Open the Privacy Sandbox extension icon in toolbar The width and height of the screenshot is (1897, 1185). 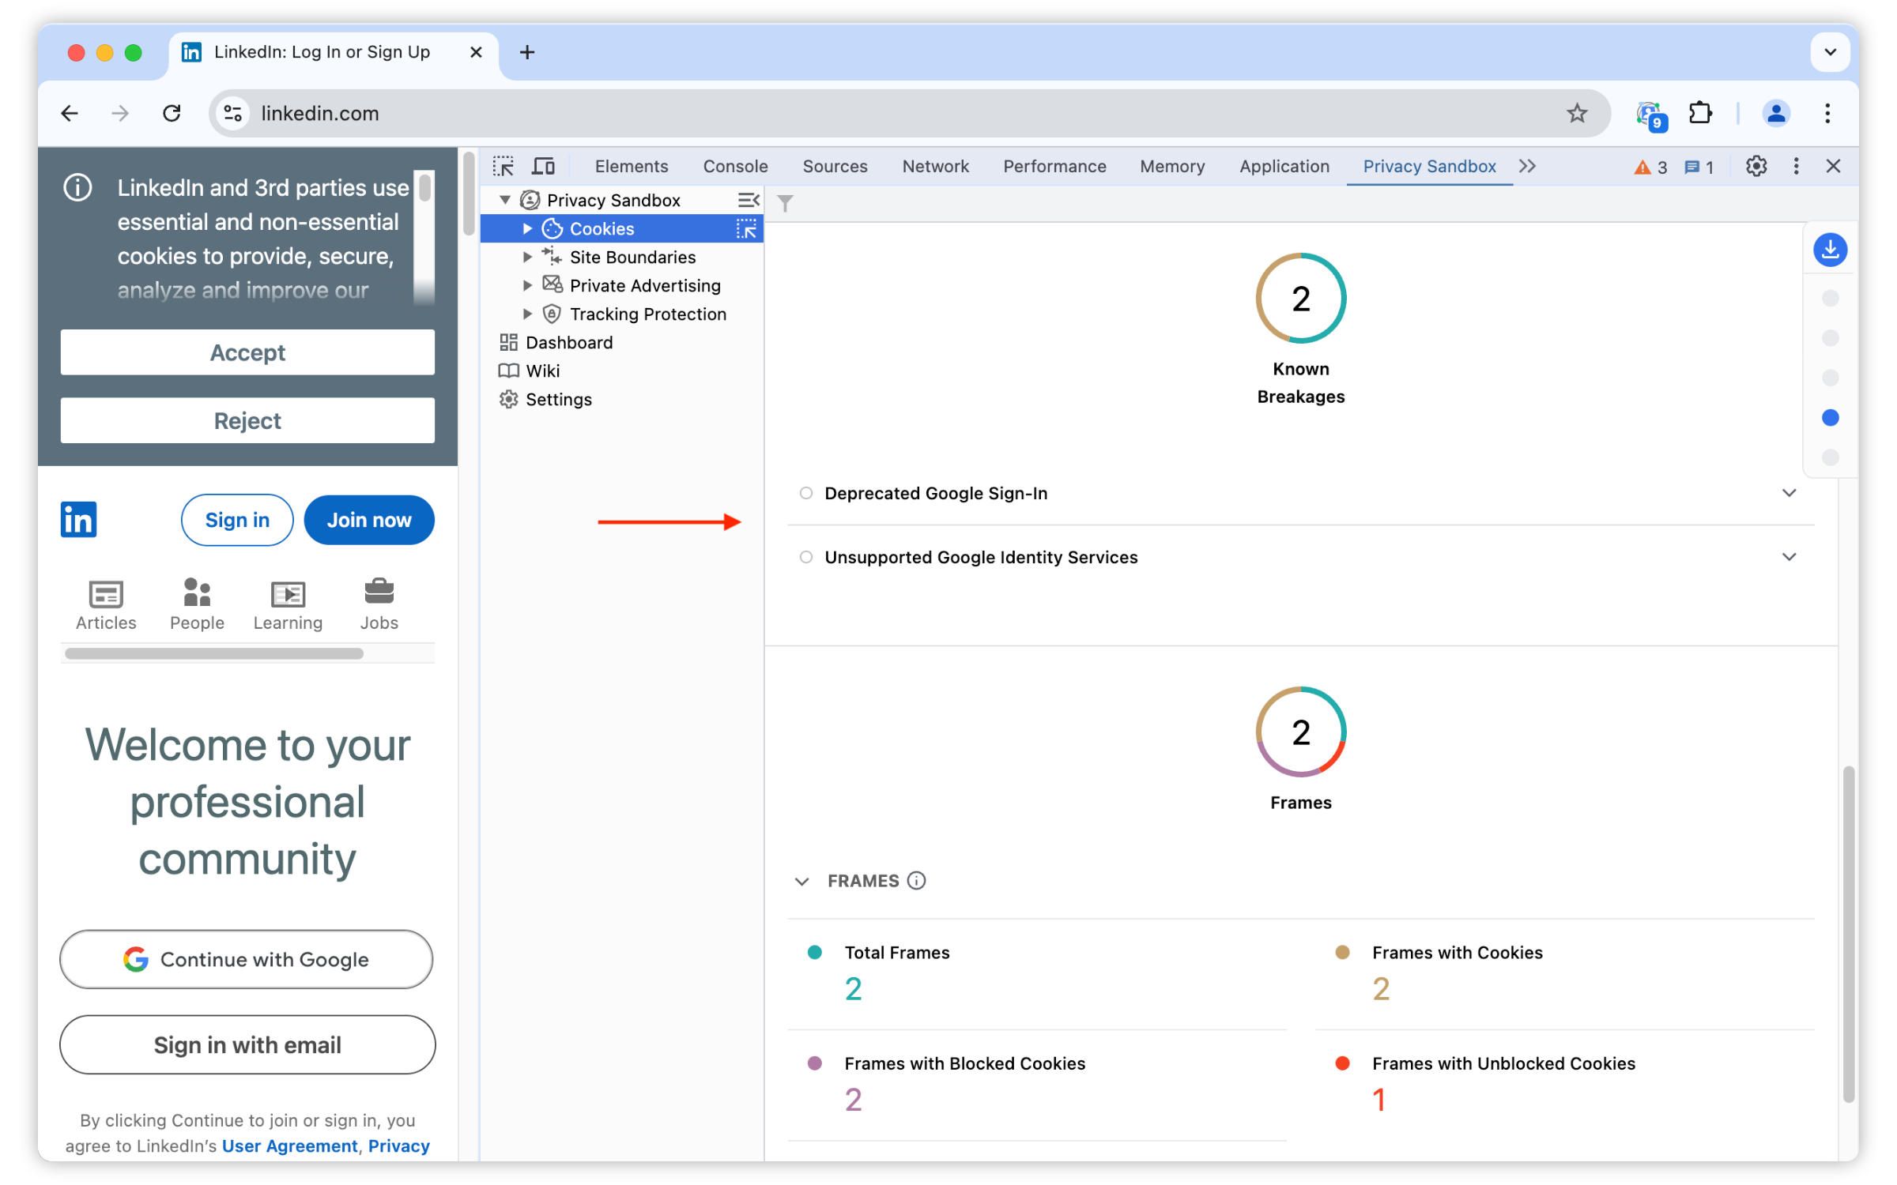1651,115
